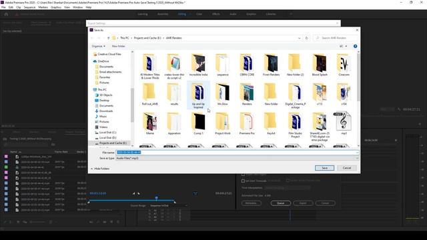
Task: Open the Blood Splash folder
Action: tap(320, 65)
